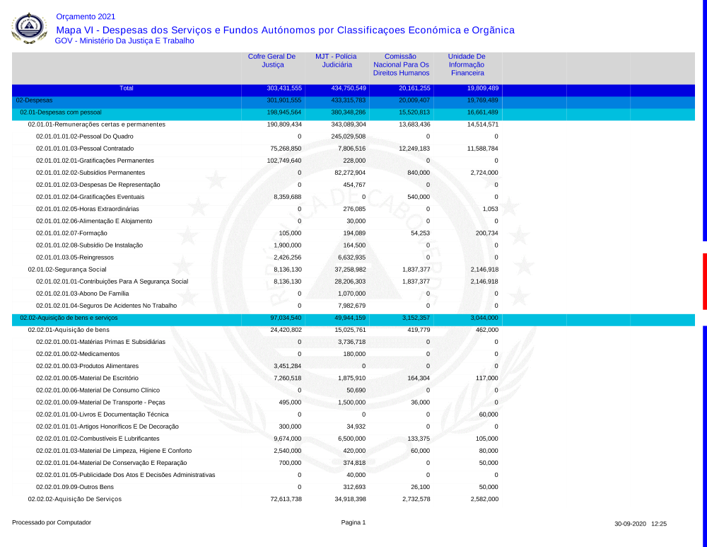Click Comissão Nacional Para Os Direitos Humanos header
707x547 pixels.
click(x=401, y=64)
